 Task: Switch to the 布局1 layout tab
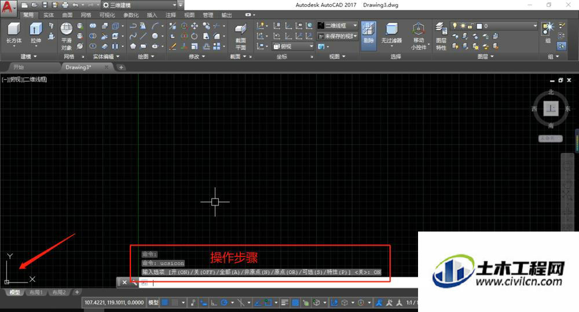pyautogui.click(x=36, y=292)
